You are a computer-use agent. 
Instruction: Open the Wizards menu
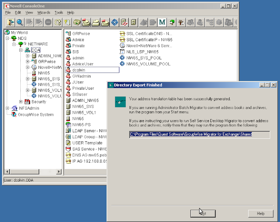(44, 13)
